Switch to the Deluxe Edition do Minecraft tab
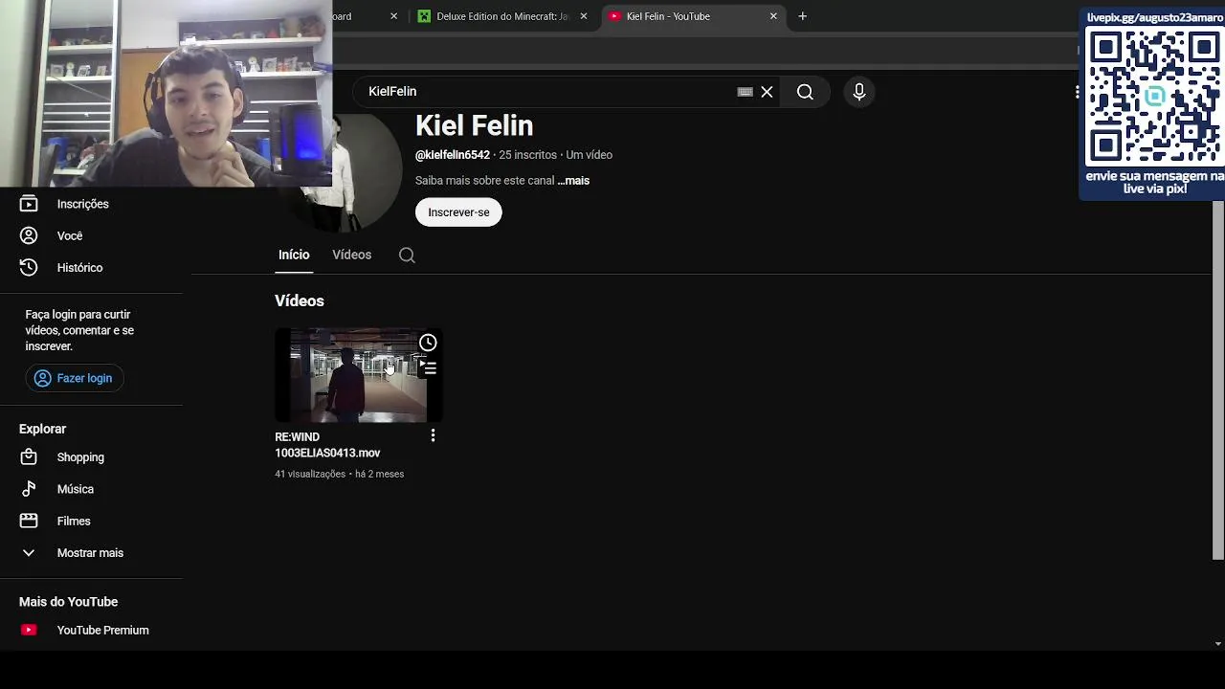Screen dimensions: 1225x689 (502, 16)
